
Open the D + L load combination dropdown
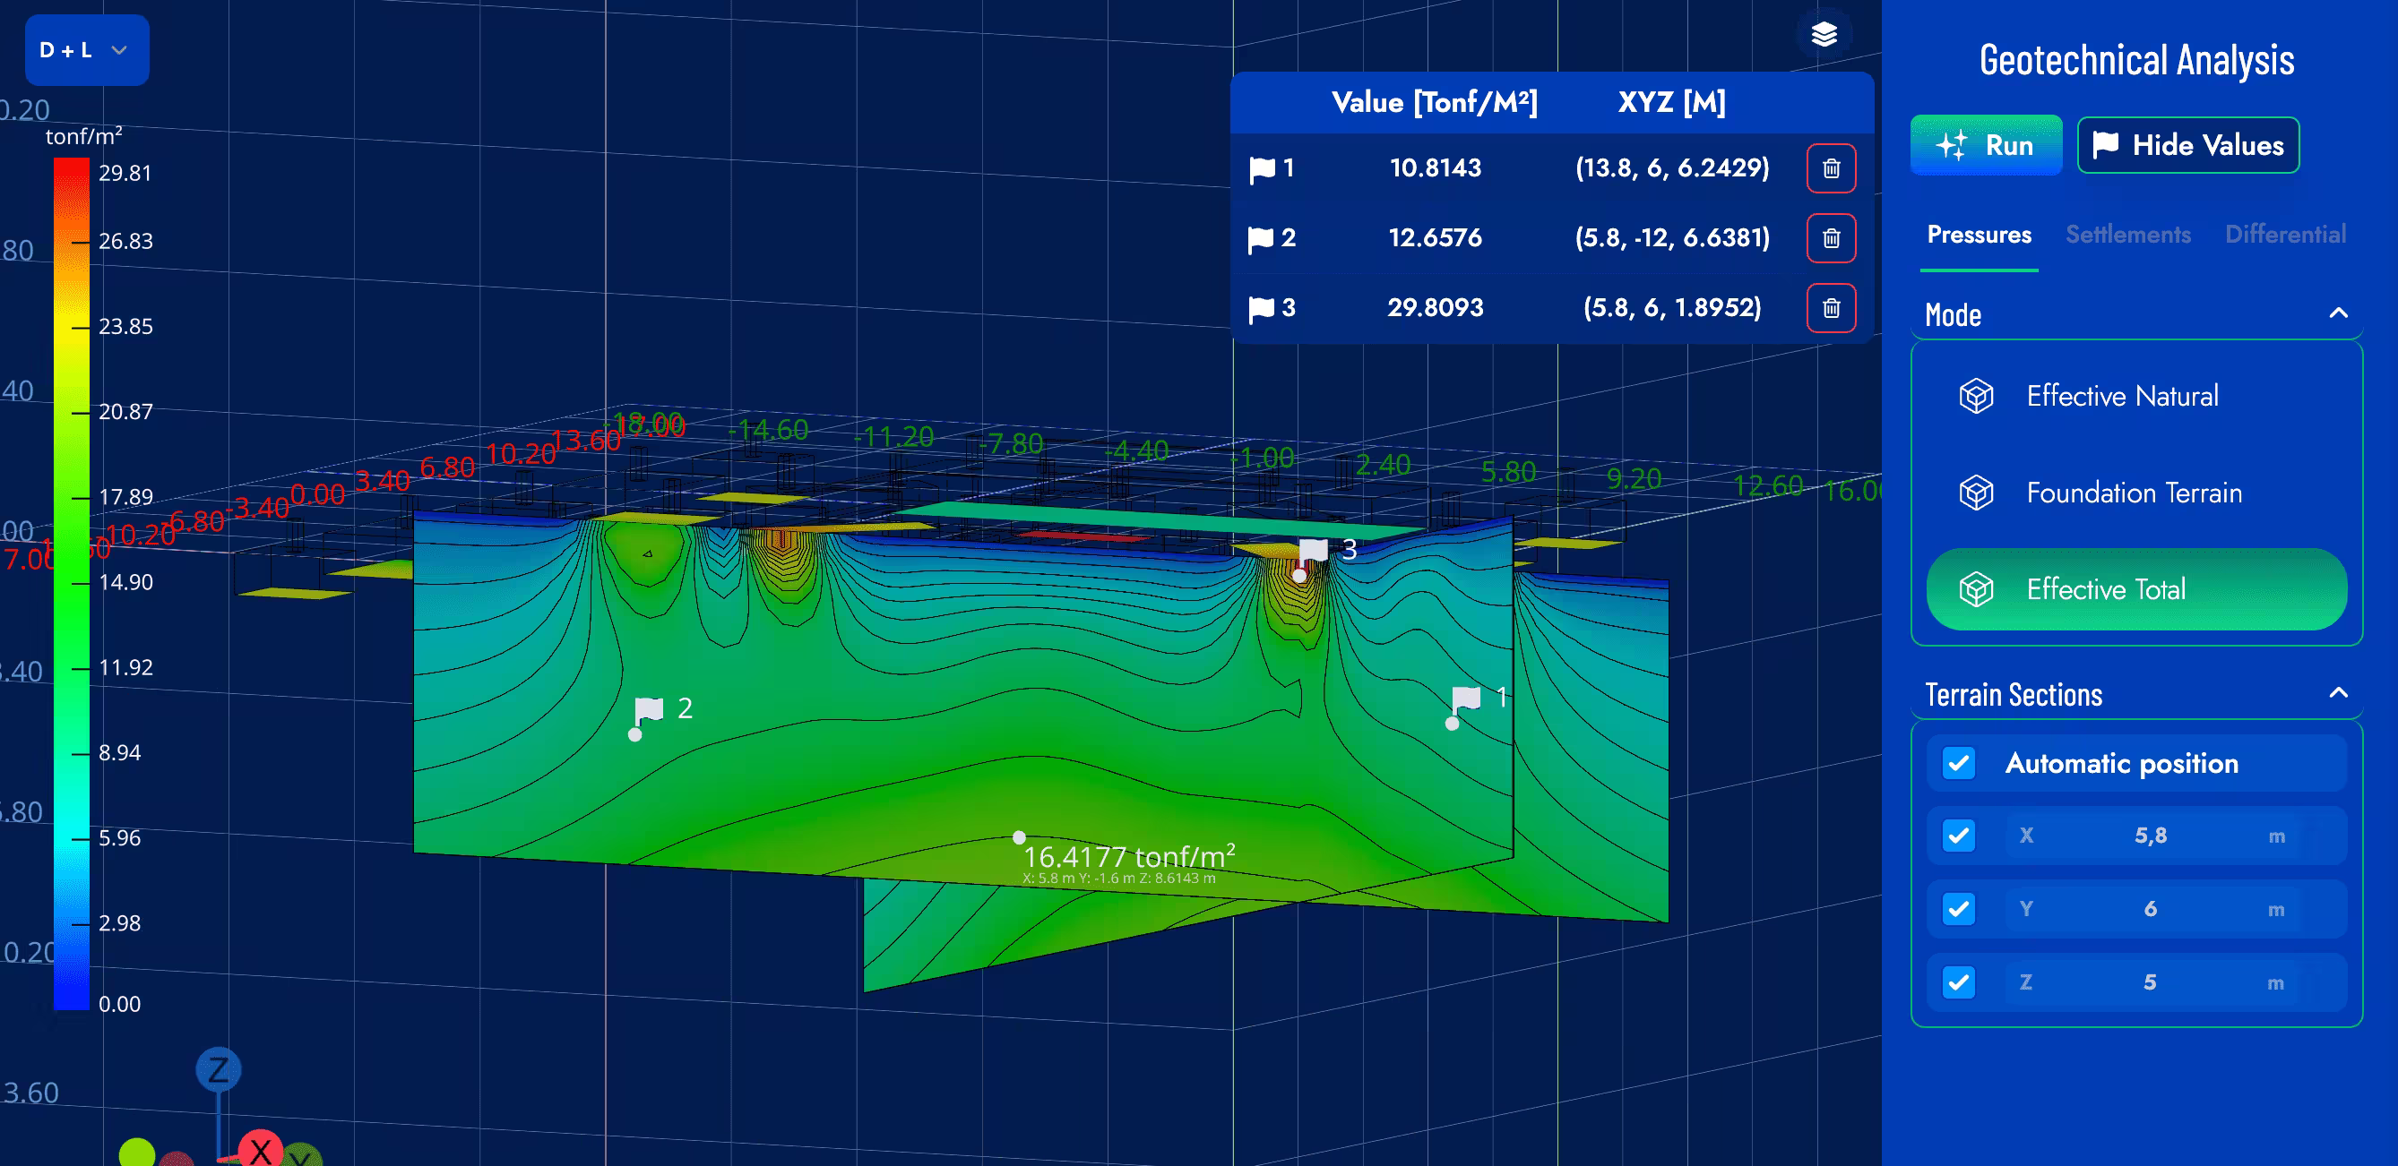coord(87,50)
